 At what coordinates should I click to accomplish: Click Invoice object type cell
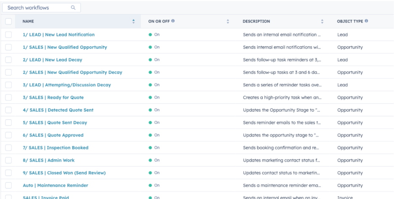point(345,197)
